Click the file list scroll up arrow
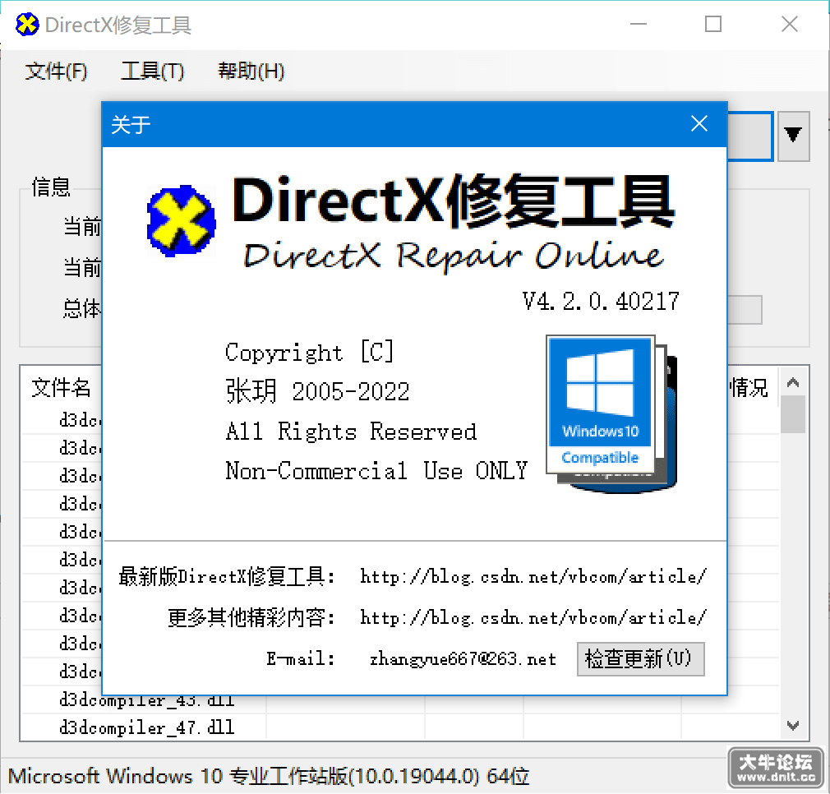Screen dimensions: 830x794 pyautogui.click(x=793, y=382)
